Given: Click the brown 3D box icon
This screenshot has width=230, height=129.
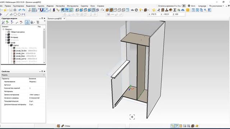Looking at the screenshot, I should click(171, 10).
